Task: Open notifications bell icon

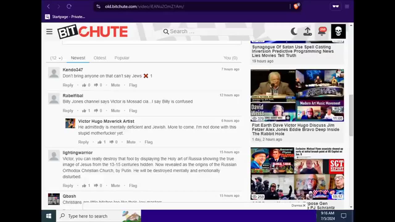Action: pyautogui.click(x=322, y=31)
